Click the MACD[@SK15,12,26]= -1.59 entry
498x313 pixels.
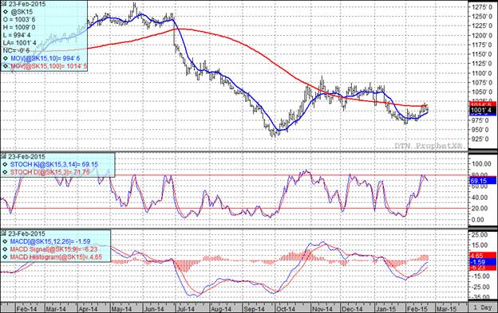50,242
